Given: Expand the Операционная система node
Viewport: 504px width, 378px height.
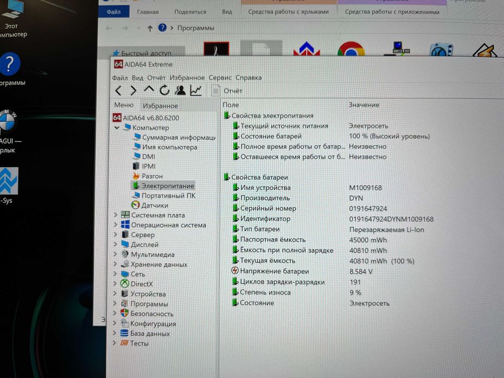Looking at the screenshot, I should pos(116,225).
